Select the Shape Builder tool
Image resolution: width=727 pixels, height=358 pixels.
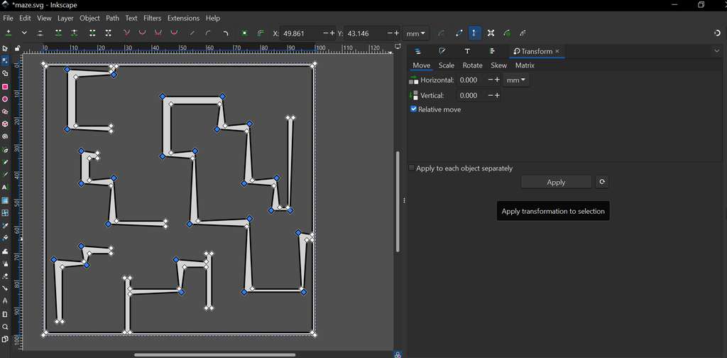[5, 73]
